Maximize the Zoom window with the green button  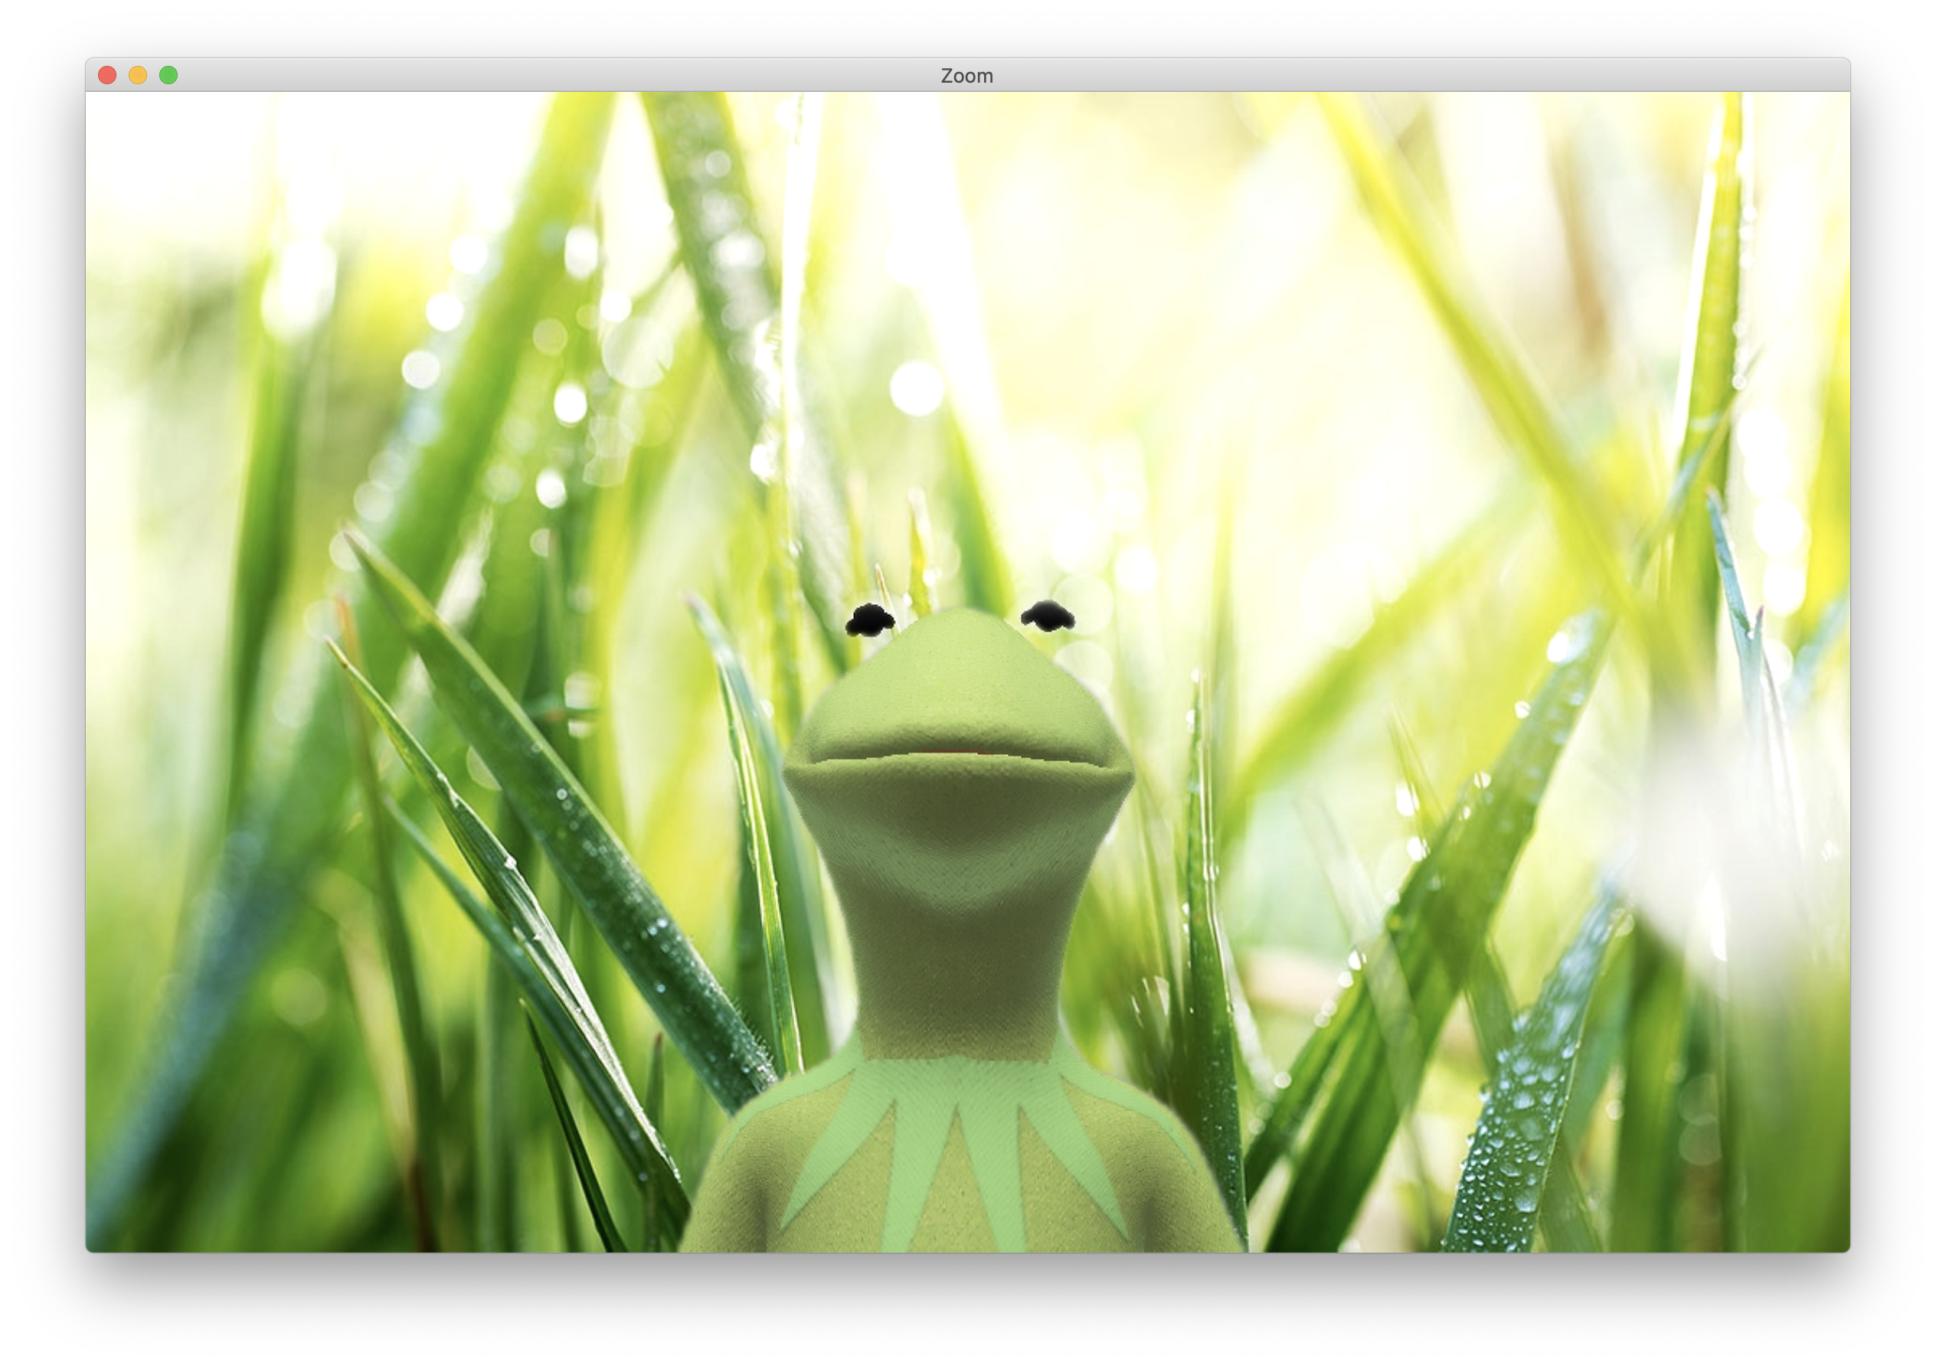(168, 76)
